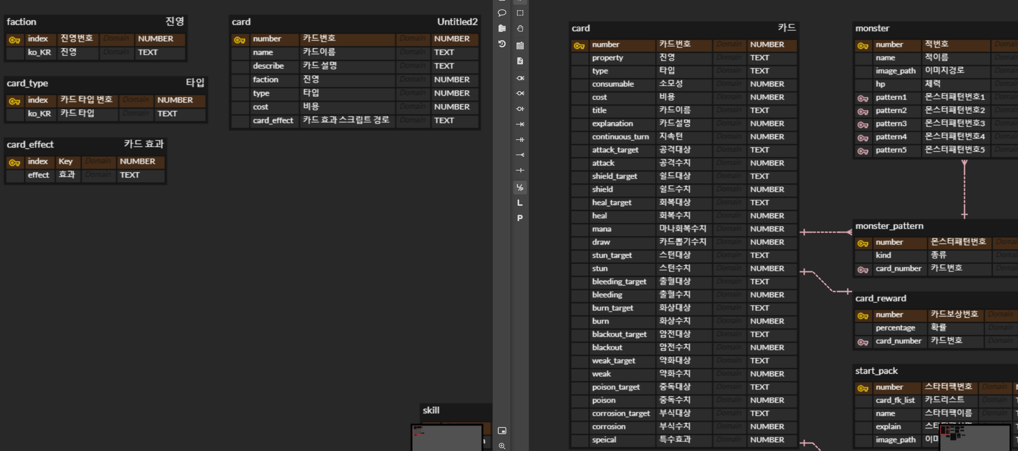Click 'heal_target' column name
The height and width of the screenshot is (451, 1018).
point(611,203)
